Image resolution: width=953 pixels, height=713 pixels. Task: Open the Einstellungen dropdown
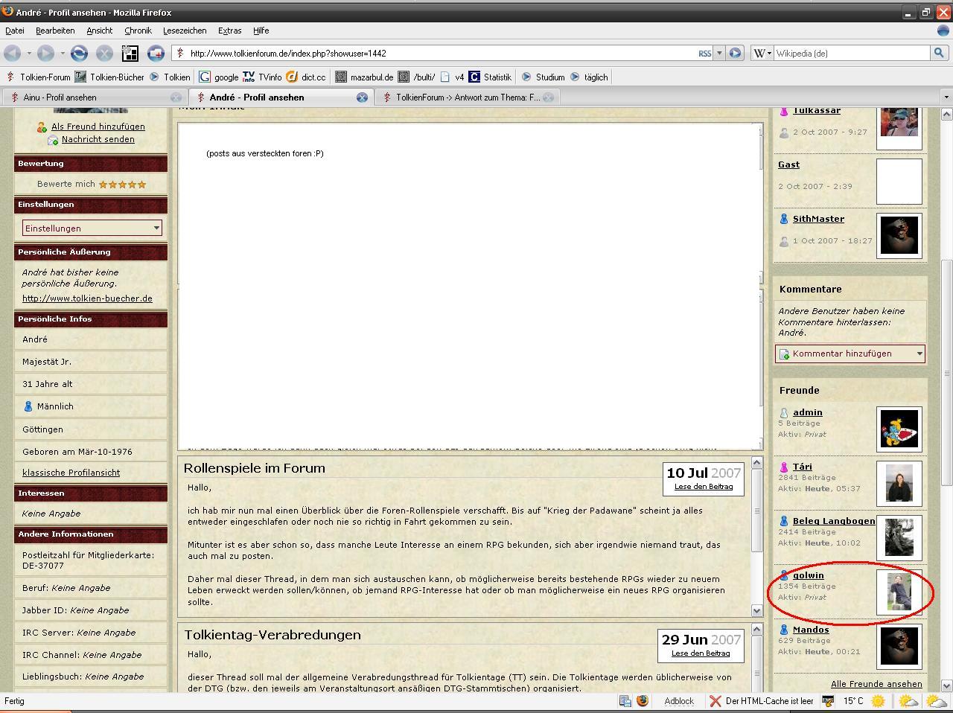click(x=92, y=228)
